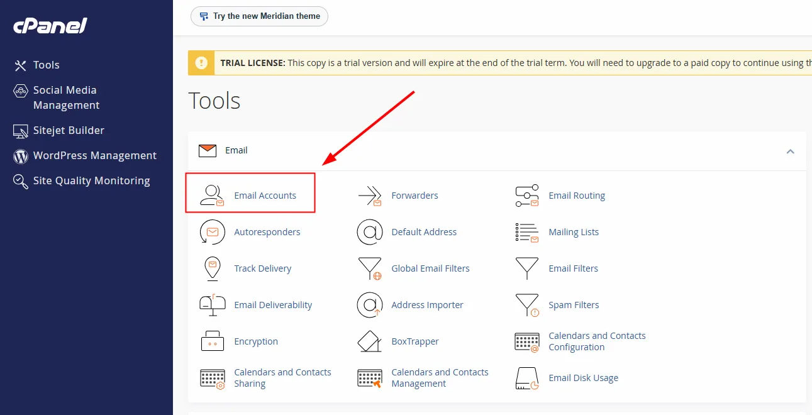
Task: Click the Default Address at-sign icon
Action: [x=370, y=232]
